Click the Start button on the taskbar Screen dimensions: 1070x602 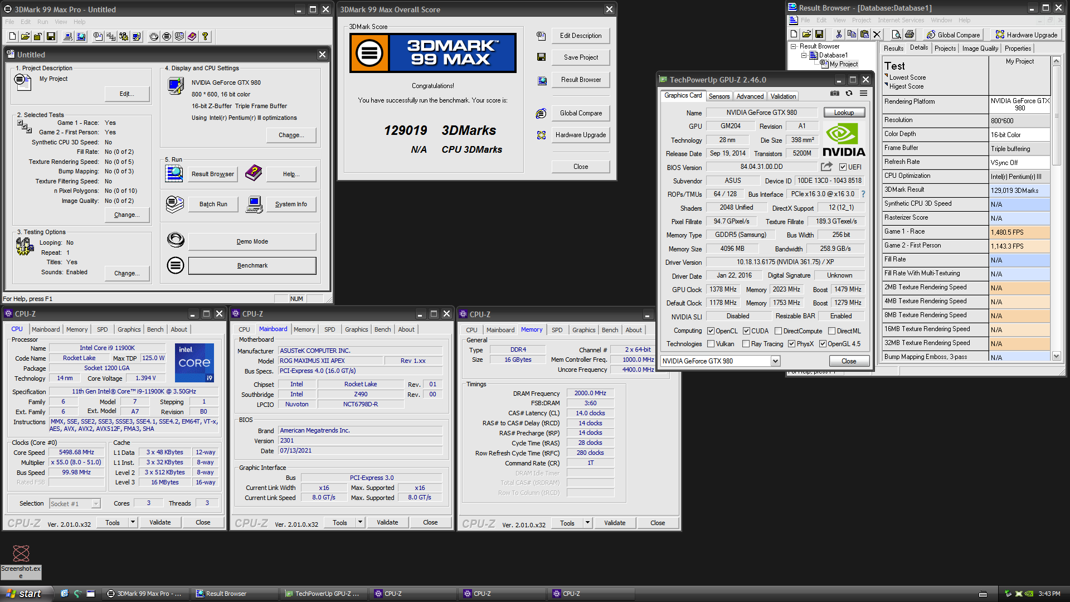click(26, 594)
